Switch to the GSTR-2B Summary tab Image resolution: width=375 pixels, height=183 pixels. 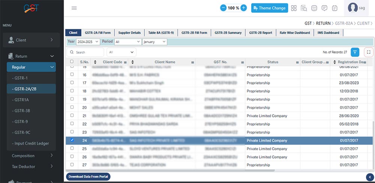pos(228,33)
